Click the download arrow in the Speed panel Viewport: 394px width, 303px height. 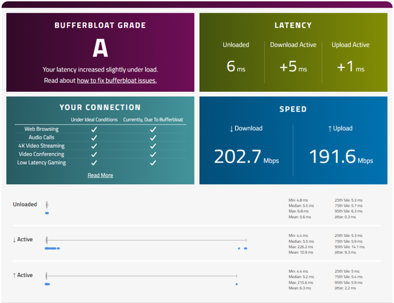(x=231, y=129)
